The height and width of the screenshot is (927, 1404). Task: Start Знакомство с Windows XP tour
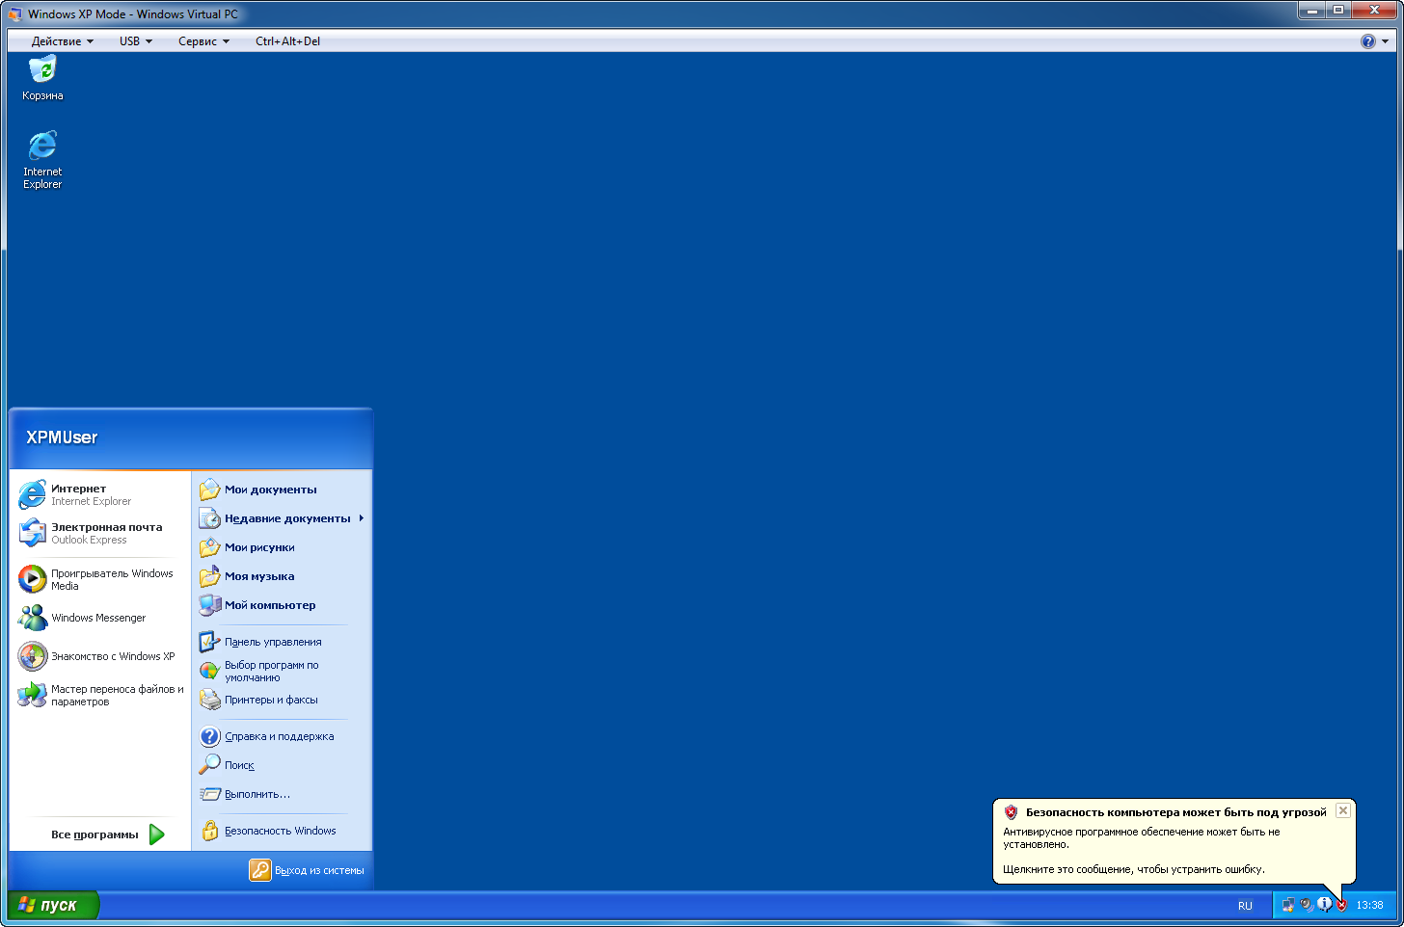click(x=100, y=656)
